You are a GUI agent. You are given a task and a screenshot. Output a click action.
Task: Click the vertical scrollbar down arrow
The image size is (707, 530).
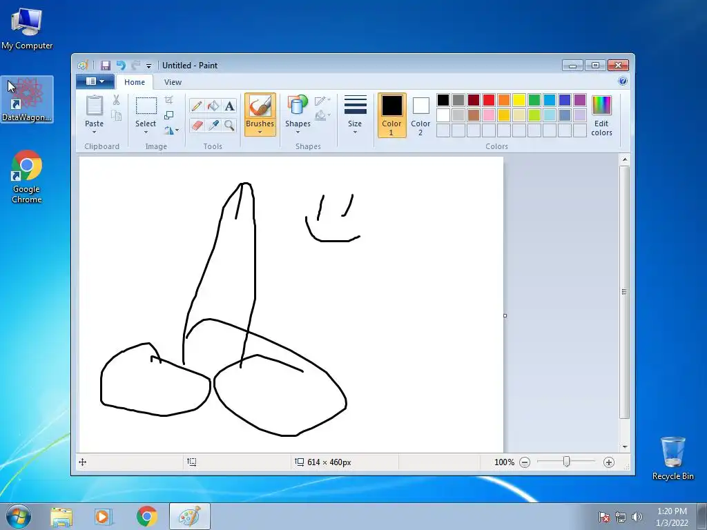tap(624, 446)
